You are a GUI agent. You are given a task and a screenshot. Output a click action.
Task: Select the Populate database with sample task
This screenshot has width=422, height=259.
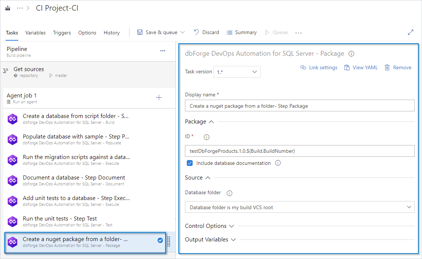pyautogui.click(x=89, y=139)
